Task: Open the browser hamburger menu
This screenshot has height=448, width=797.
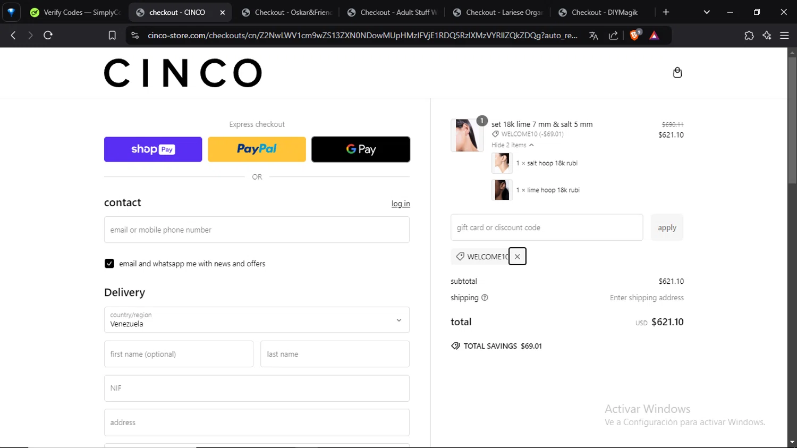Action: [784, 36]
